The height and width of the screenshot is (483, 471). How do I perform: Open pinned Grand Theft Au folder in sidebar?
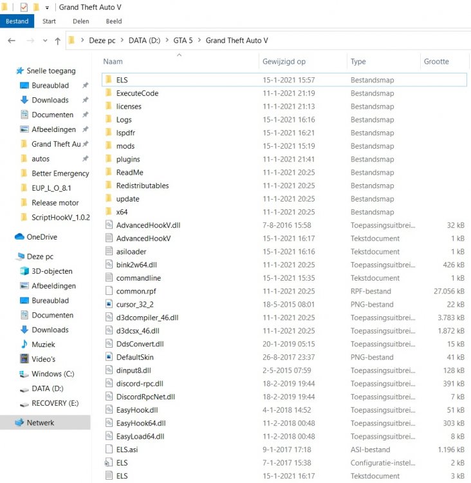(x=56, y=144)
